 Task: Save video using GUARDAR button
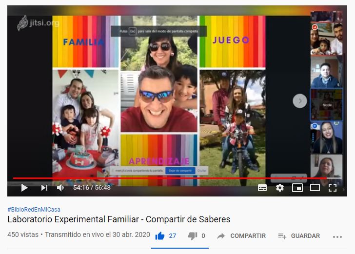[299, 236]
